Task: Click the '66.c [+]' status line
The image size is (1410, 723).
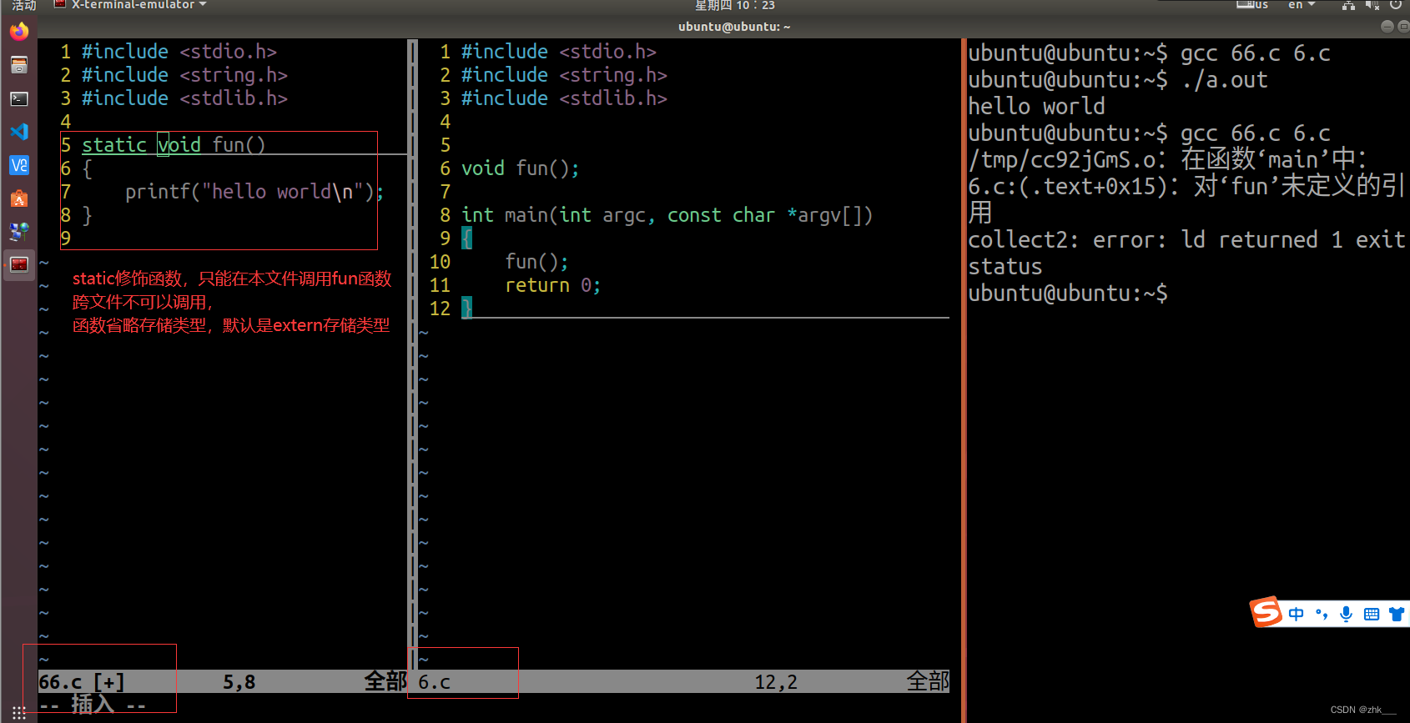Action: pos(82,682)
